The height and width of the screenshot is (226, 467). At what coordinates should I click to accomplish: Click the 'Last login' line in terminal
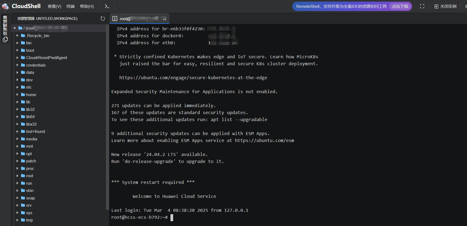tap(180, 210)
